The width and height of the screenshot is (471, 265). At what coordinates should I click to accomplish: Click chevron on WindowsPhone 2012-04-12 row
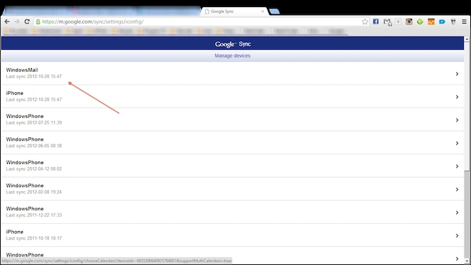(457, 166)
